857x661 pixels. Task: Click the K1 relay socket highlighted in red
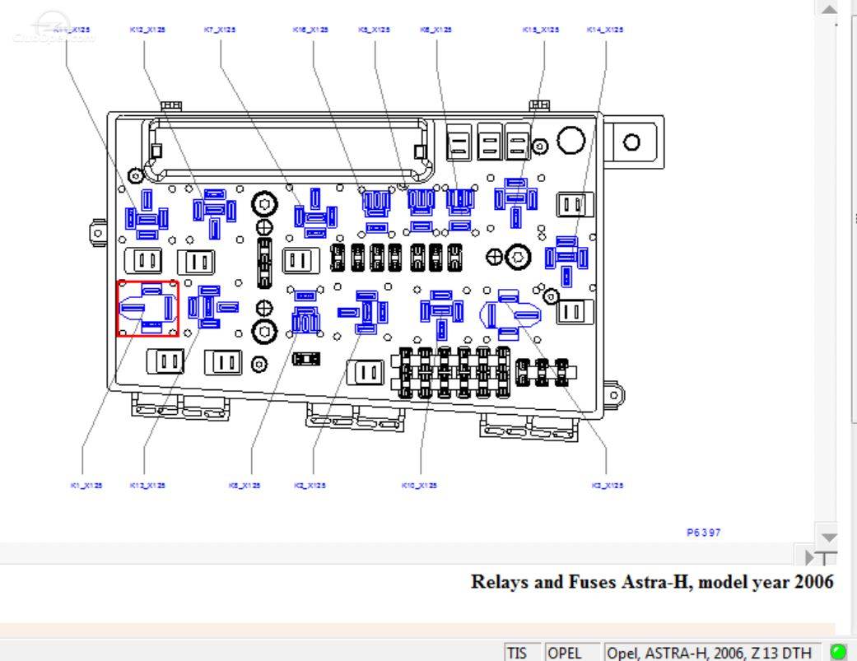tap(147, 308)
